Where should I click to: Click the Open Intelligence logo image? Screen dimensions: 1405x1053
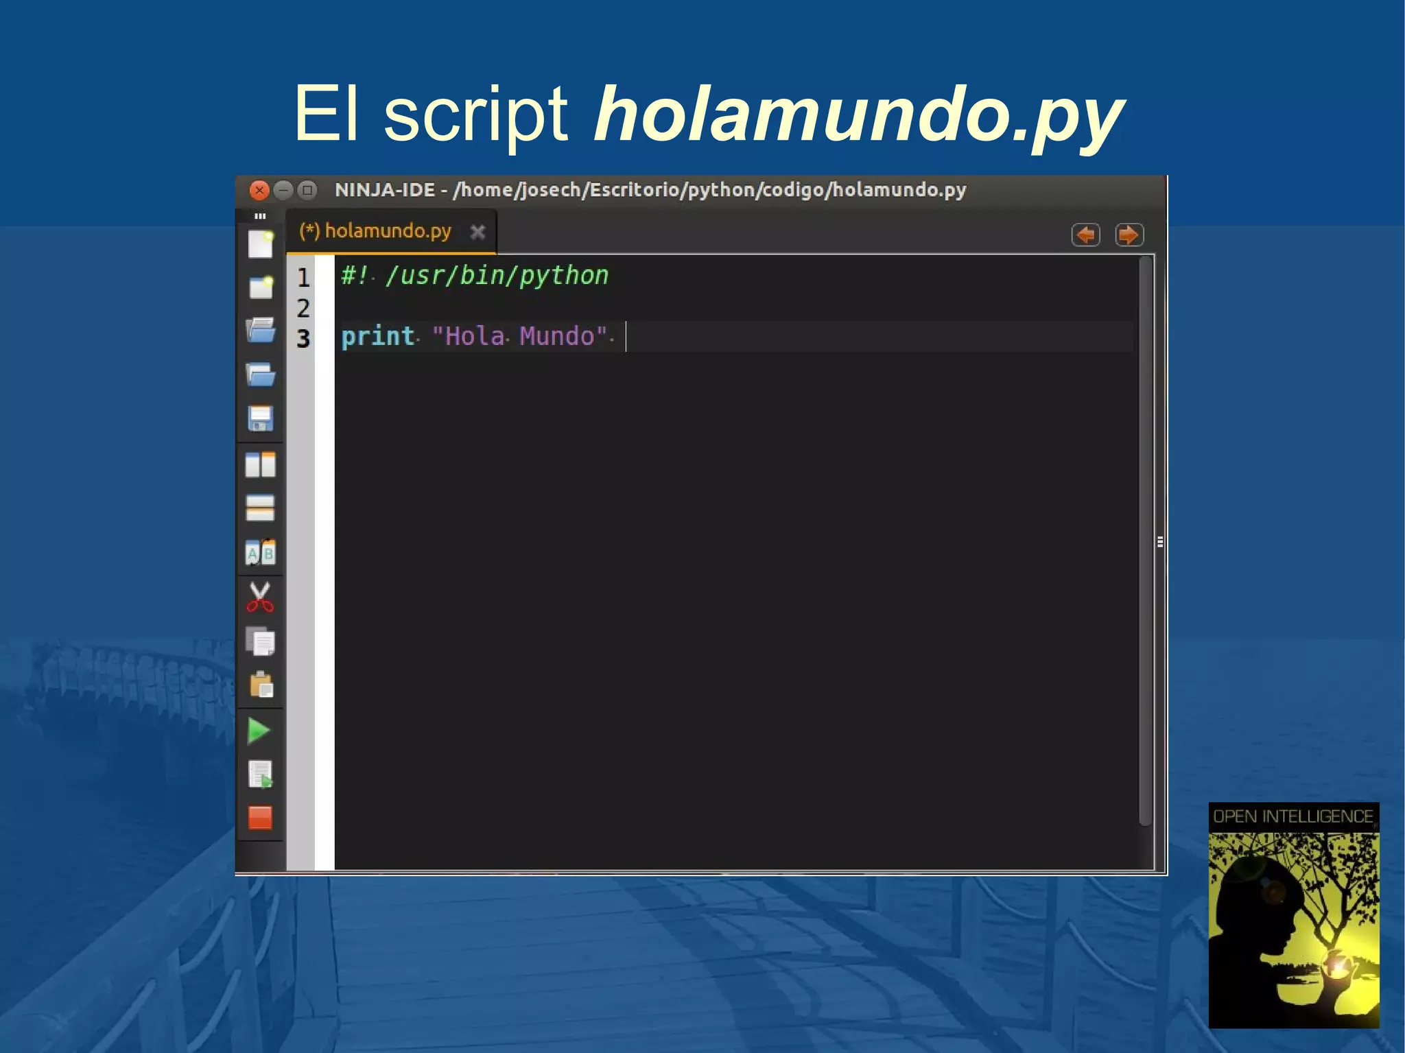tap(1294, 915)
